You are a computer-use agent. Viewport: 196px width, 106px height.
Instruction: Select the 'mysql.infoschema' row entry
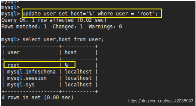[31, 72]
